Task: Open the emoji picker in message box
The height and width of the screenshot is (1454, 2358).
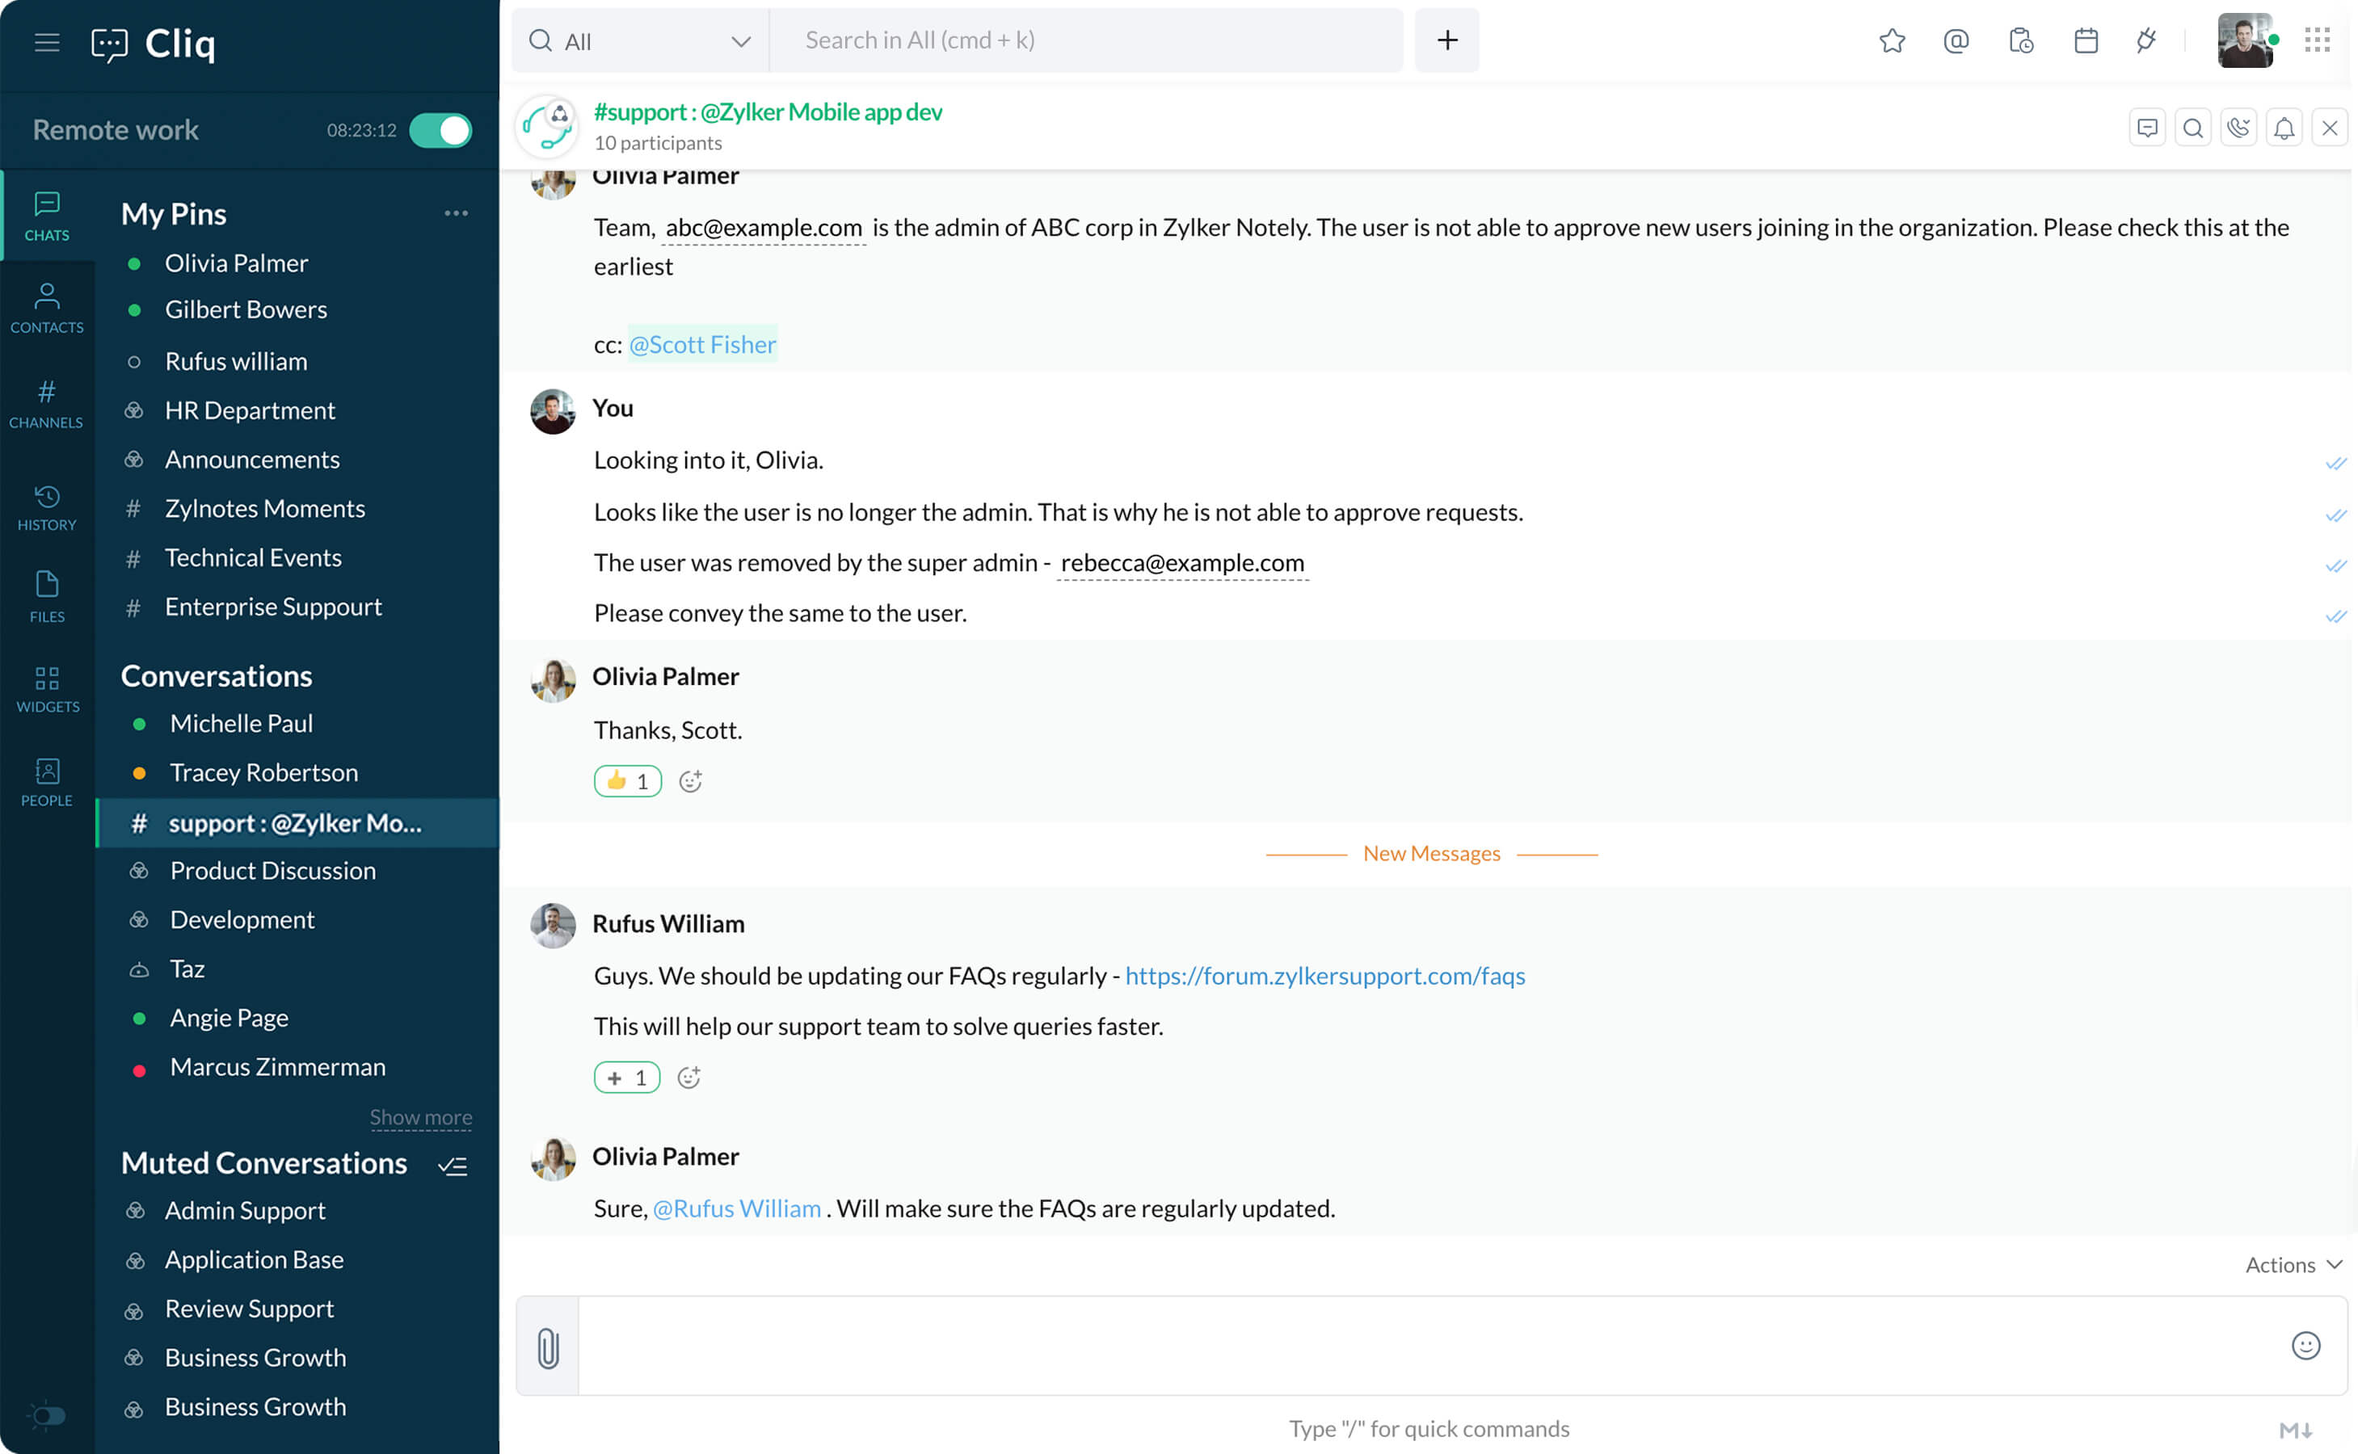Action: 2306,1347
